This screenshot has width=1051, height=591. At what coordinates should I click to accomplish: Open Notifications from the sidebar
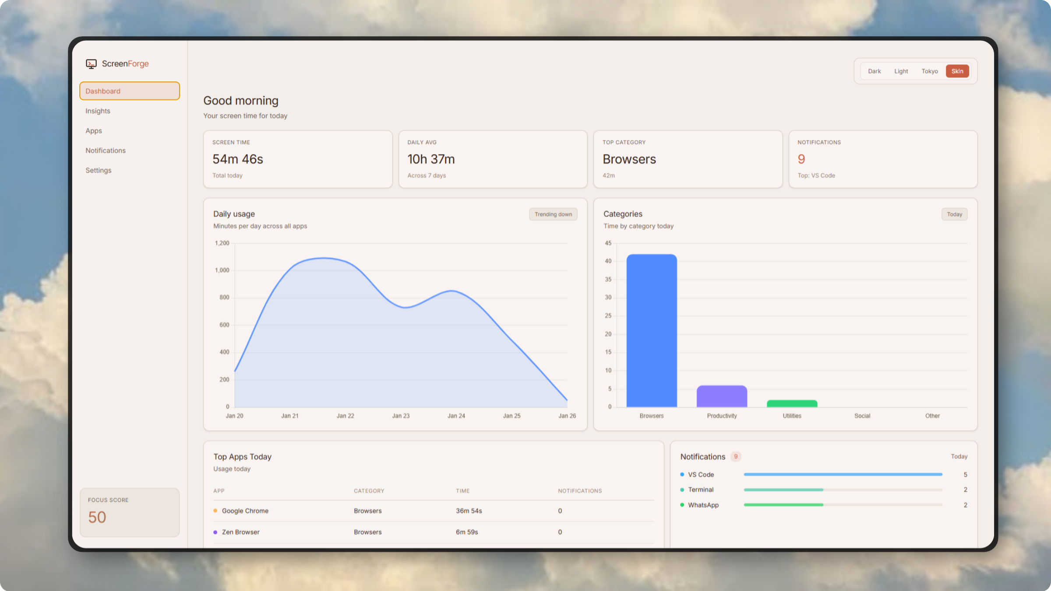tap(106, 151)
